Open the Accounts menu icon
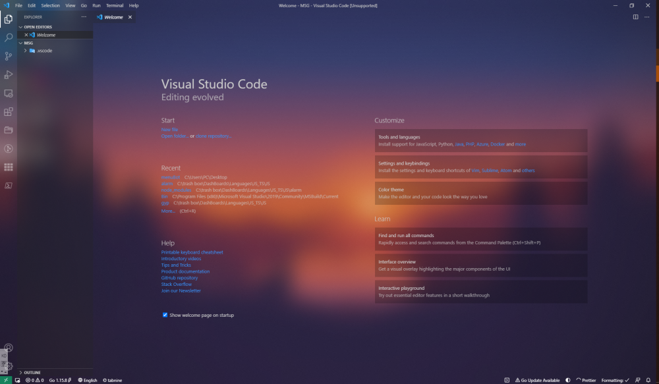 click(x=9, y=348)
